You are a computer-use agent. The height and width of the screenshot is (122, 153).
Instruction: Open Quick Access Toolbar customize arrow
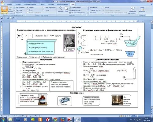(17, 18)
